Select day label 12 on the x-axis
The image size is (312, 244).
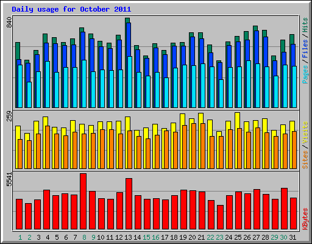coord(119,237)
